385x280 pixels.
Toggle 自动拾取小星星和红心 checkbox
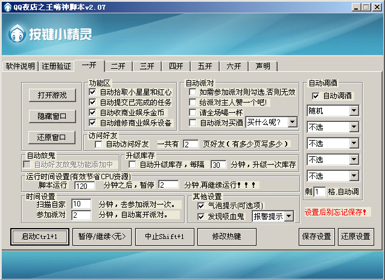coord(92,92)
